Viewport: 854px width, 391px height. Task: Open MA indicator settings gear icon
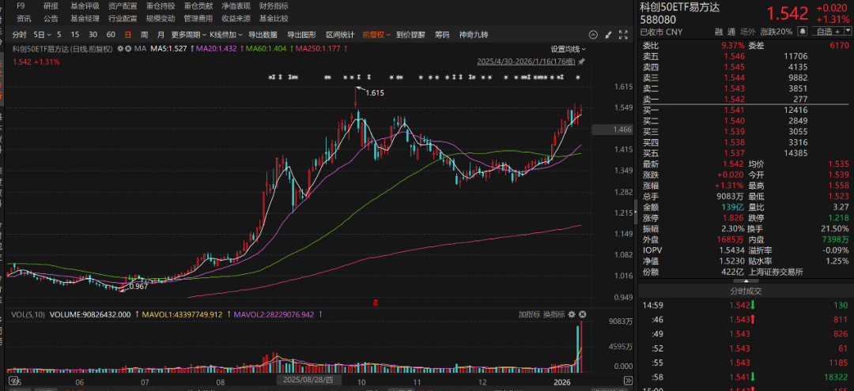(x=119, y=49)
